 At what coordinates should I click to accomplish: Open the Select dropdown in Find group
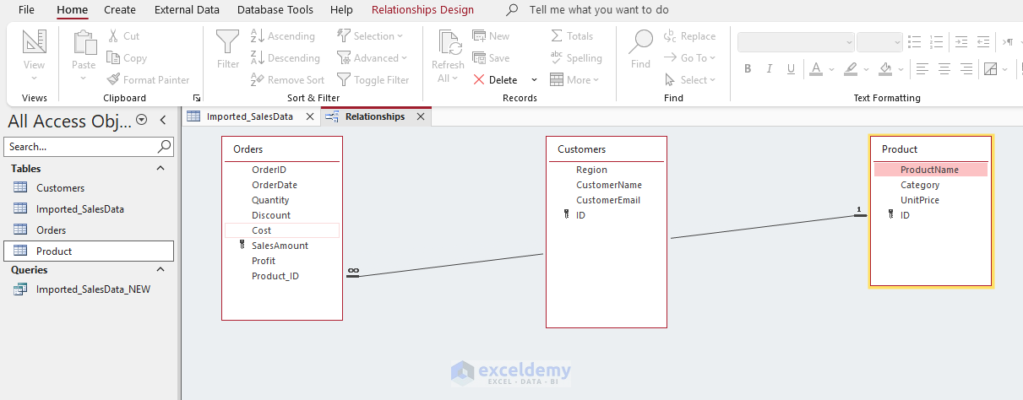(689, 80)
